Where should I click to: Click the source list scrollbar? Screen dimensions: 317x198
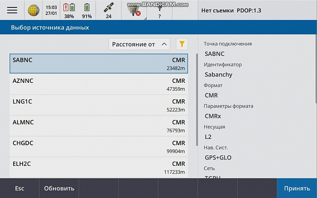197,100
